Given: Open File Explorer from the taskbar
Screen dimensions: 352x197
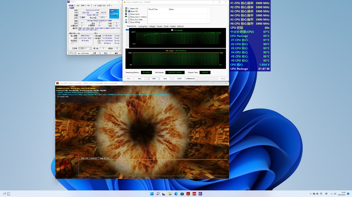Looking at the screenshot, I should click(x=170, y=194).
